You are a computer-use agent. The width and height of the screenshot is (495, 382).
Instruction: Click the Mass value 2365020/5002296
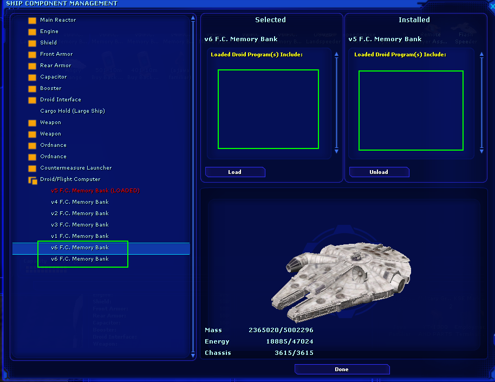click(x=281, y=330)
